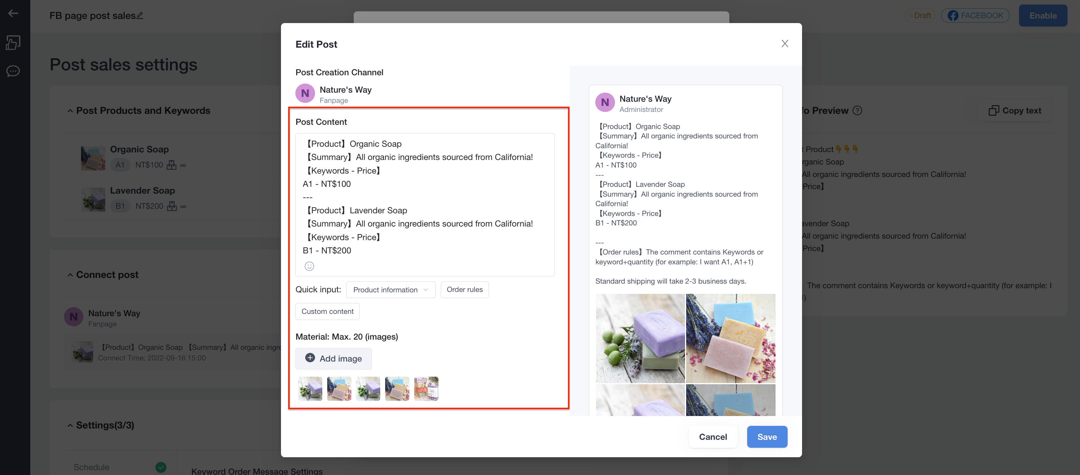This screenshot has height=475, width=1080.
Task: Click the Add image button
Action: coord(333,359)
